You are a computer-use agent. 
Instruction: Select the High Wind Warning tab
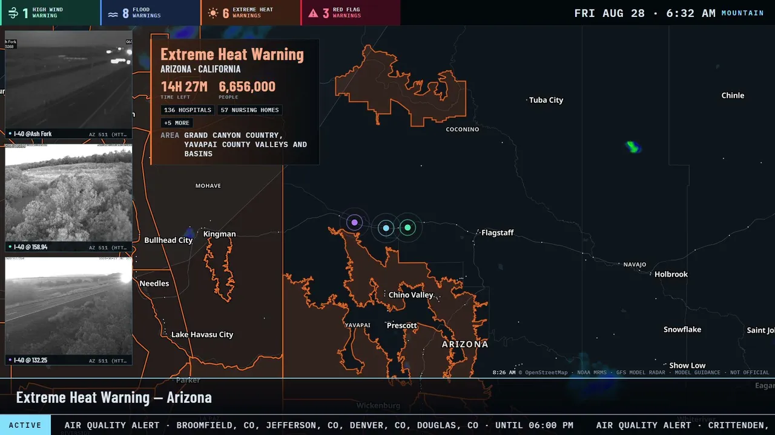tap(50, 13)
